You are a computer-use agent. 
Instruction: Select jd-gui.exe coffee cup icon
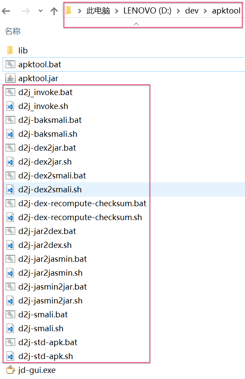pos(10,370)
